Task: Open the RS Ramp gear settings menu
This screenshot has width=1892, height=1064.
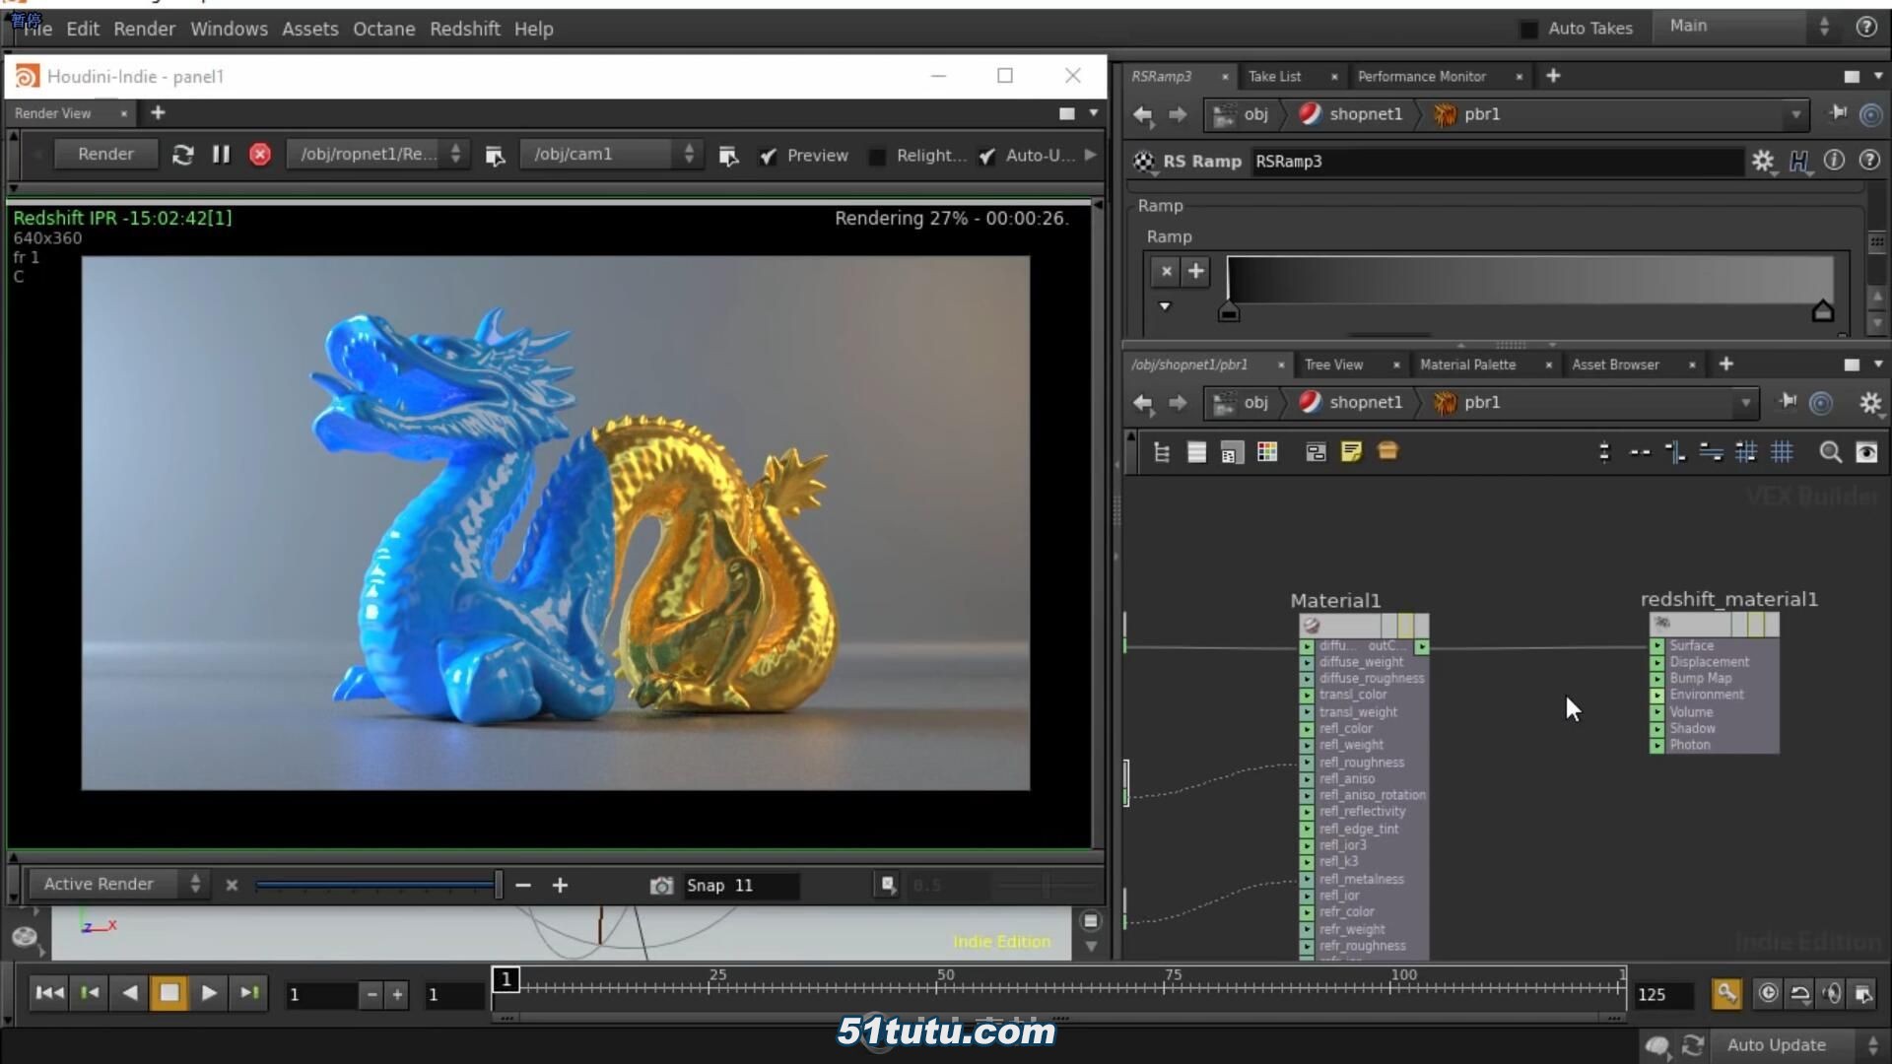Action: coord(1763,161)
